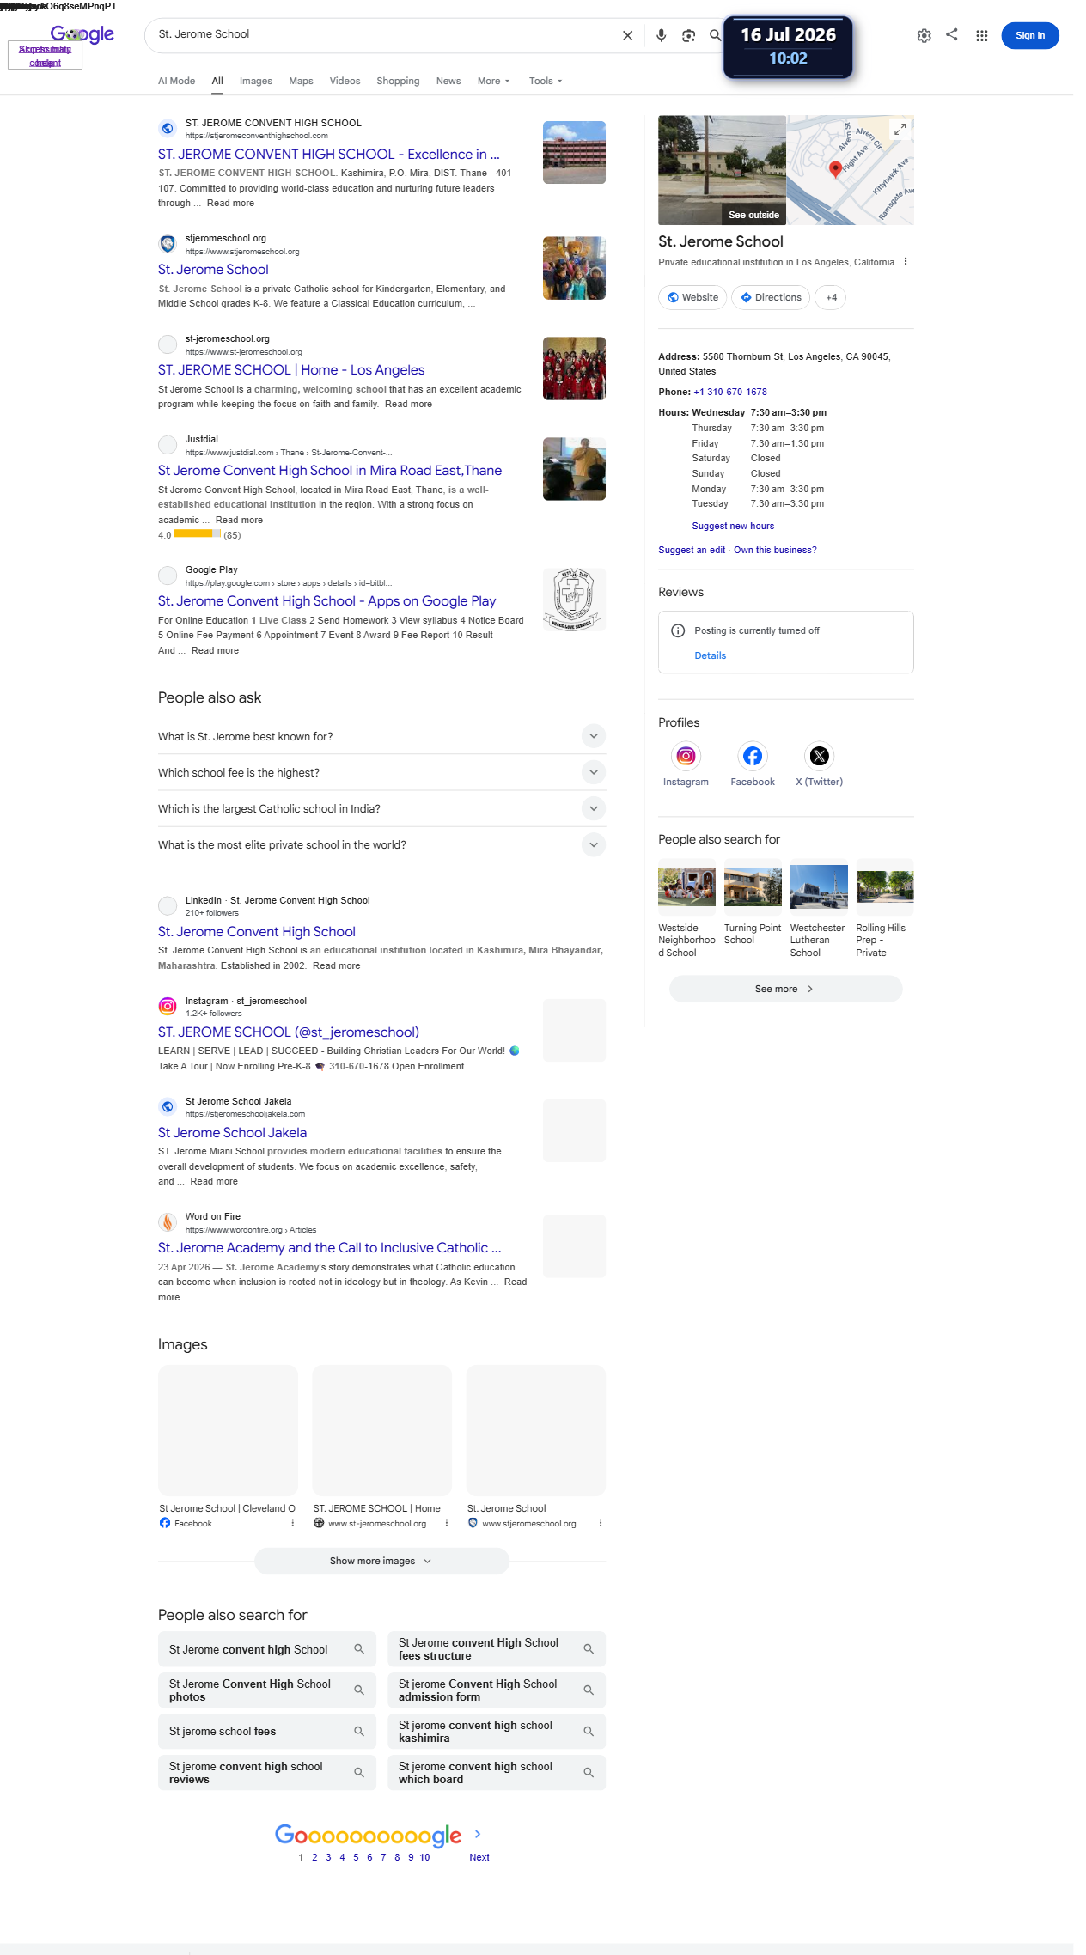Image resolution: width=1086 pixels, height=1955 pixels.
Task: Switch to News tab
Action: 448,81
